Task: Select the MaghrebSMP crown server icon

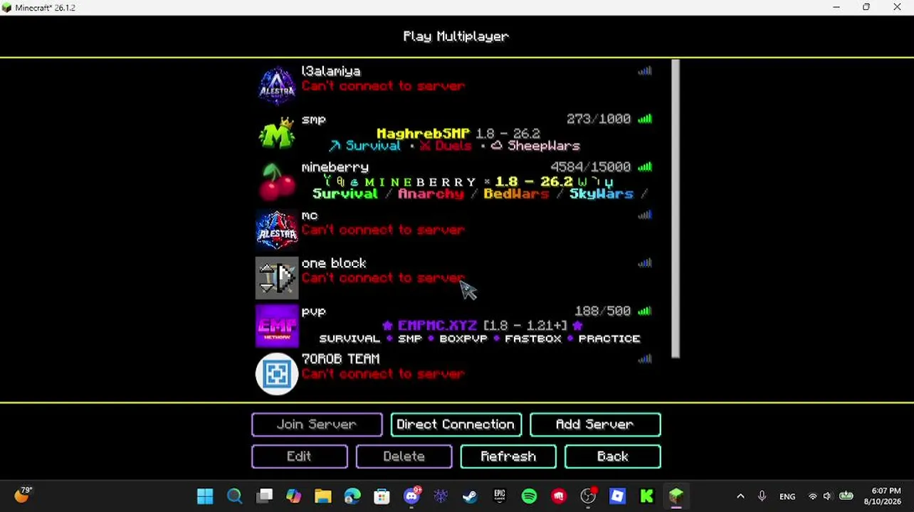Action: pyautogui.click(x=277, y=134)
